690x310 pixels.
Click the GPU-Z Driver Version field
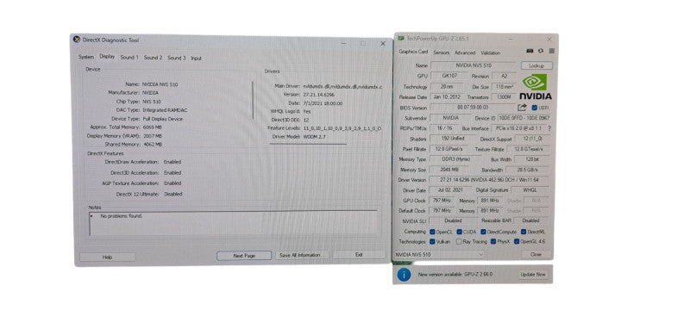pos(489,180)
